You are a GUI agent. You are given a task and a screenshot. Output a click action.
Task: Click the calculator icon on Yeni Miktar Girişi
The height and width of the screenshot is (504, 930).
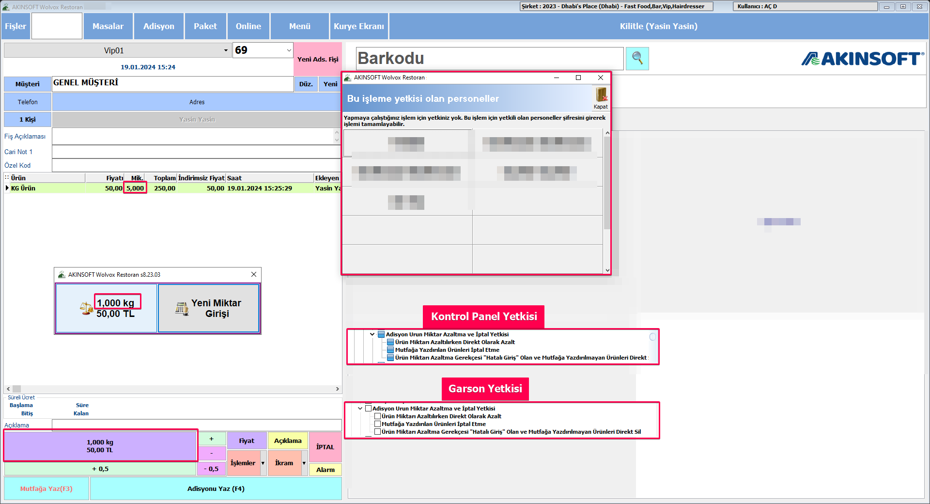coord(182,308)
